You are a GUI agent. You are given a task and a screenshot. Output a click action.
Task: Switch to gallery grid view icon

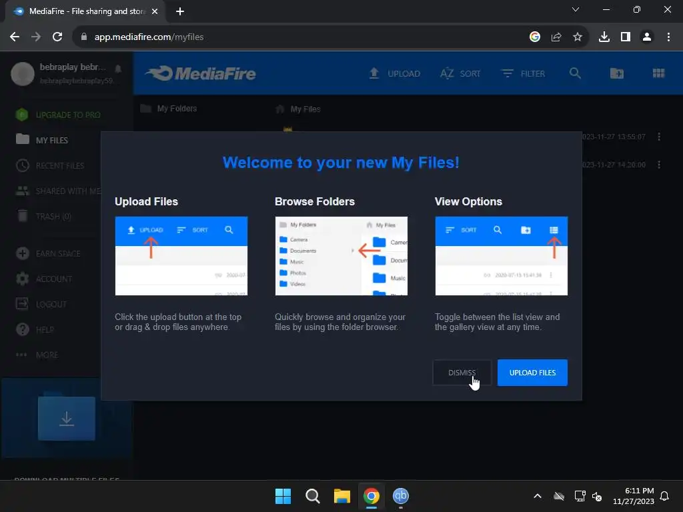(x=658, y=73)
